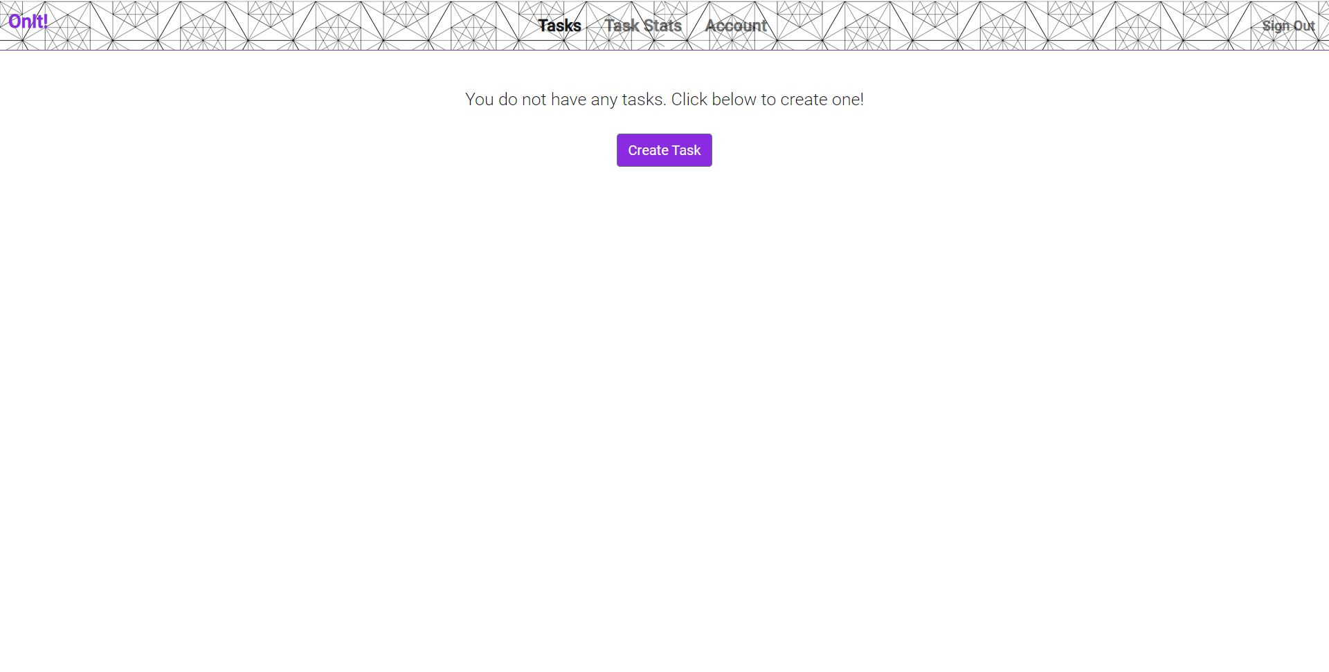Open the Account page
Screen dimensions: 1329x672
click(736, 26)
